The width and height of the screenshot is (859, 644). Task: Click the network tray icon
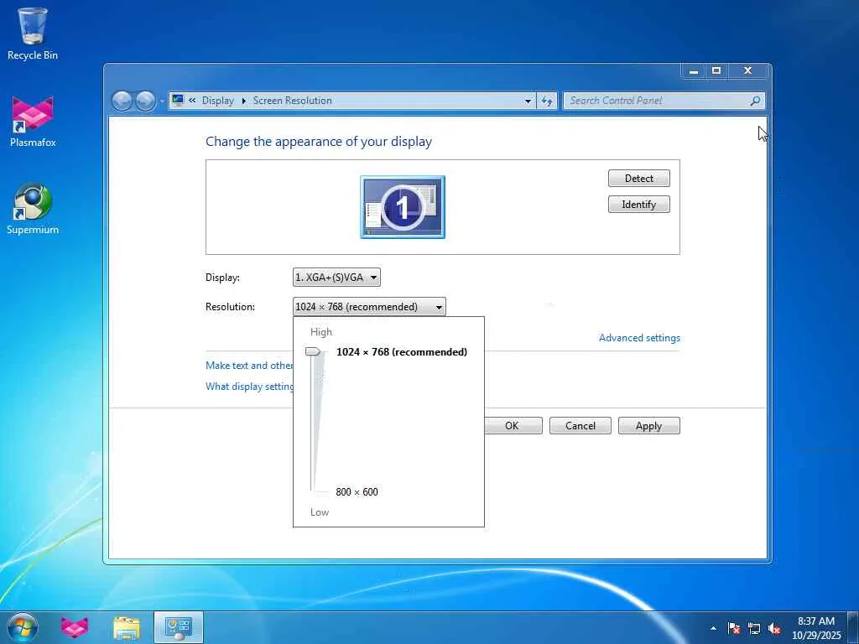click(754, 628)
